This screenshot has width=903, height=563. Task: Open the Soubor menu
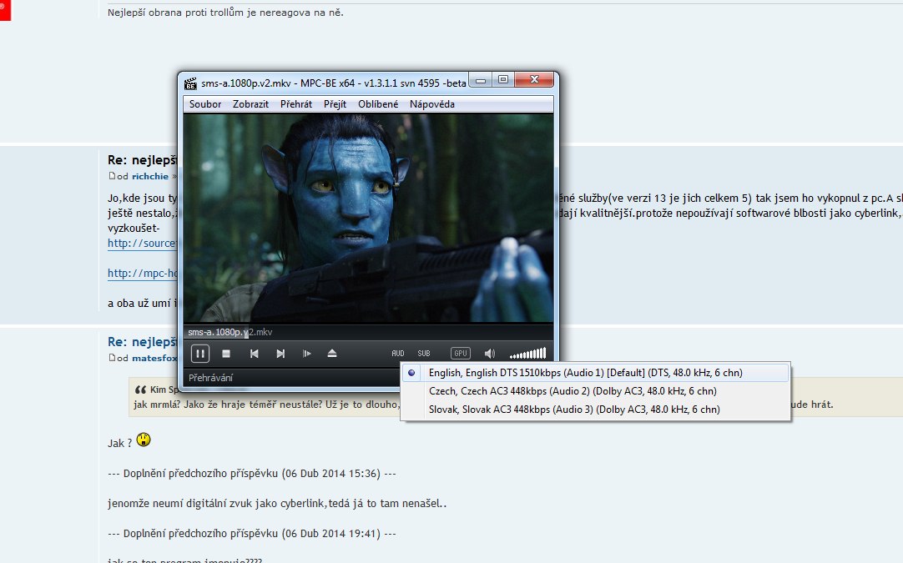tap(205, 104)
